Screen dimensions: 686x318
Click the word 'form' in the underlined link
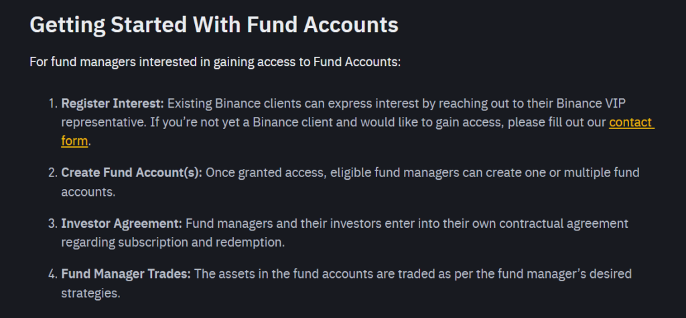click(x=74, y=142)
